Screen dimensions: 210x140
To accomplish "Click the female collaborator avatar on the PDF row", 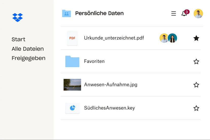I will pyautogui.click(x=172, y=38).
